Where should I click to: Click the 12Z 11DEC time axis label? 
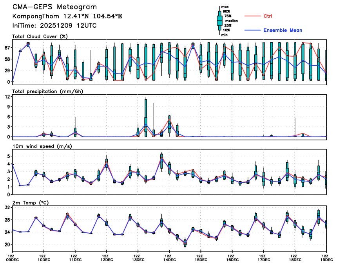point(75,258)
